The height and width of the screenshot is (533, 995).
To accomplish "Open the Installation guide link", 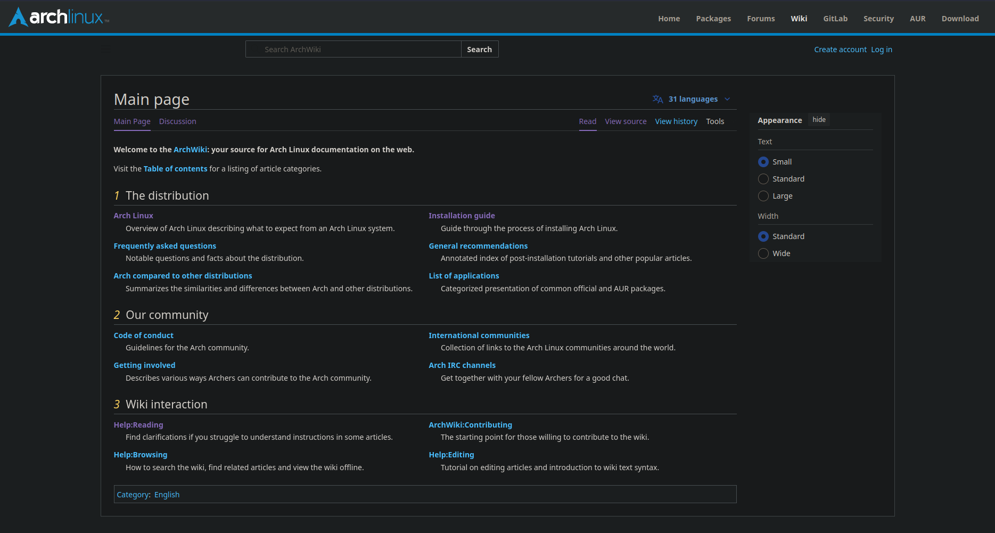I will click(x=462, y=216).
